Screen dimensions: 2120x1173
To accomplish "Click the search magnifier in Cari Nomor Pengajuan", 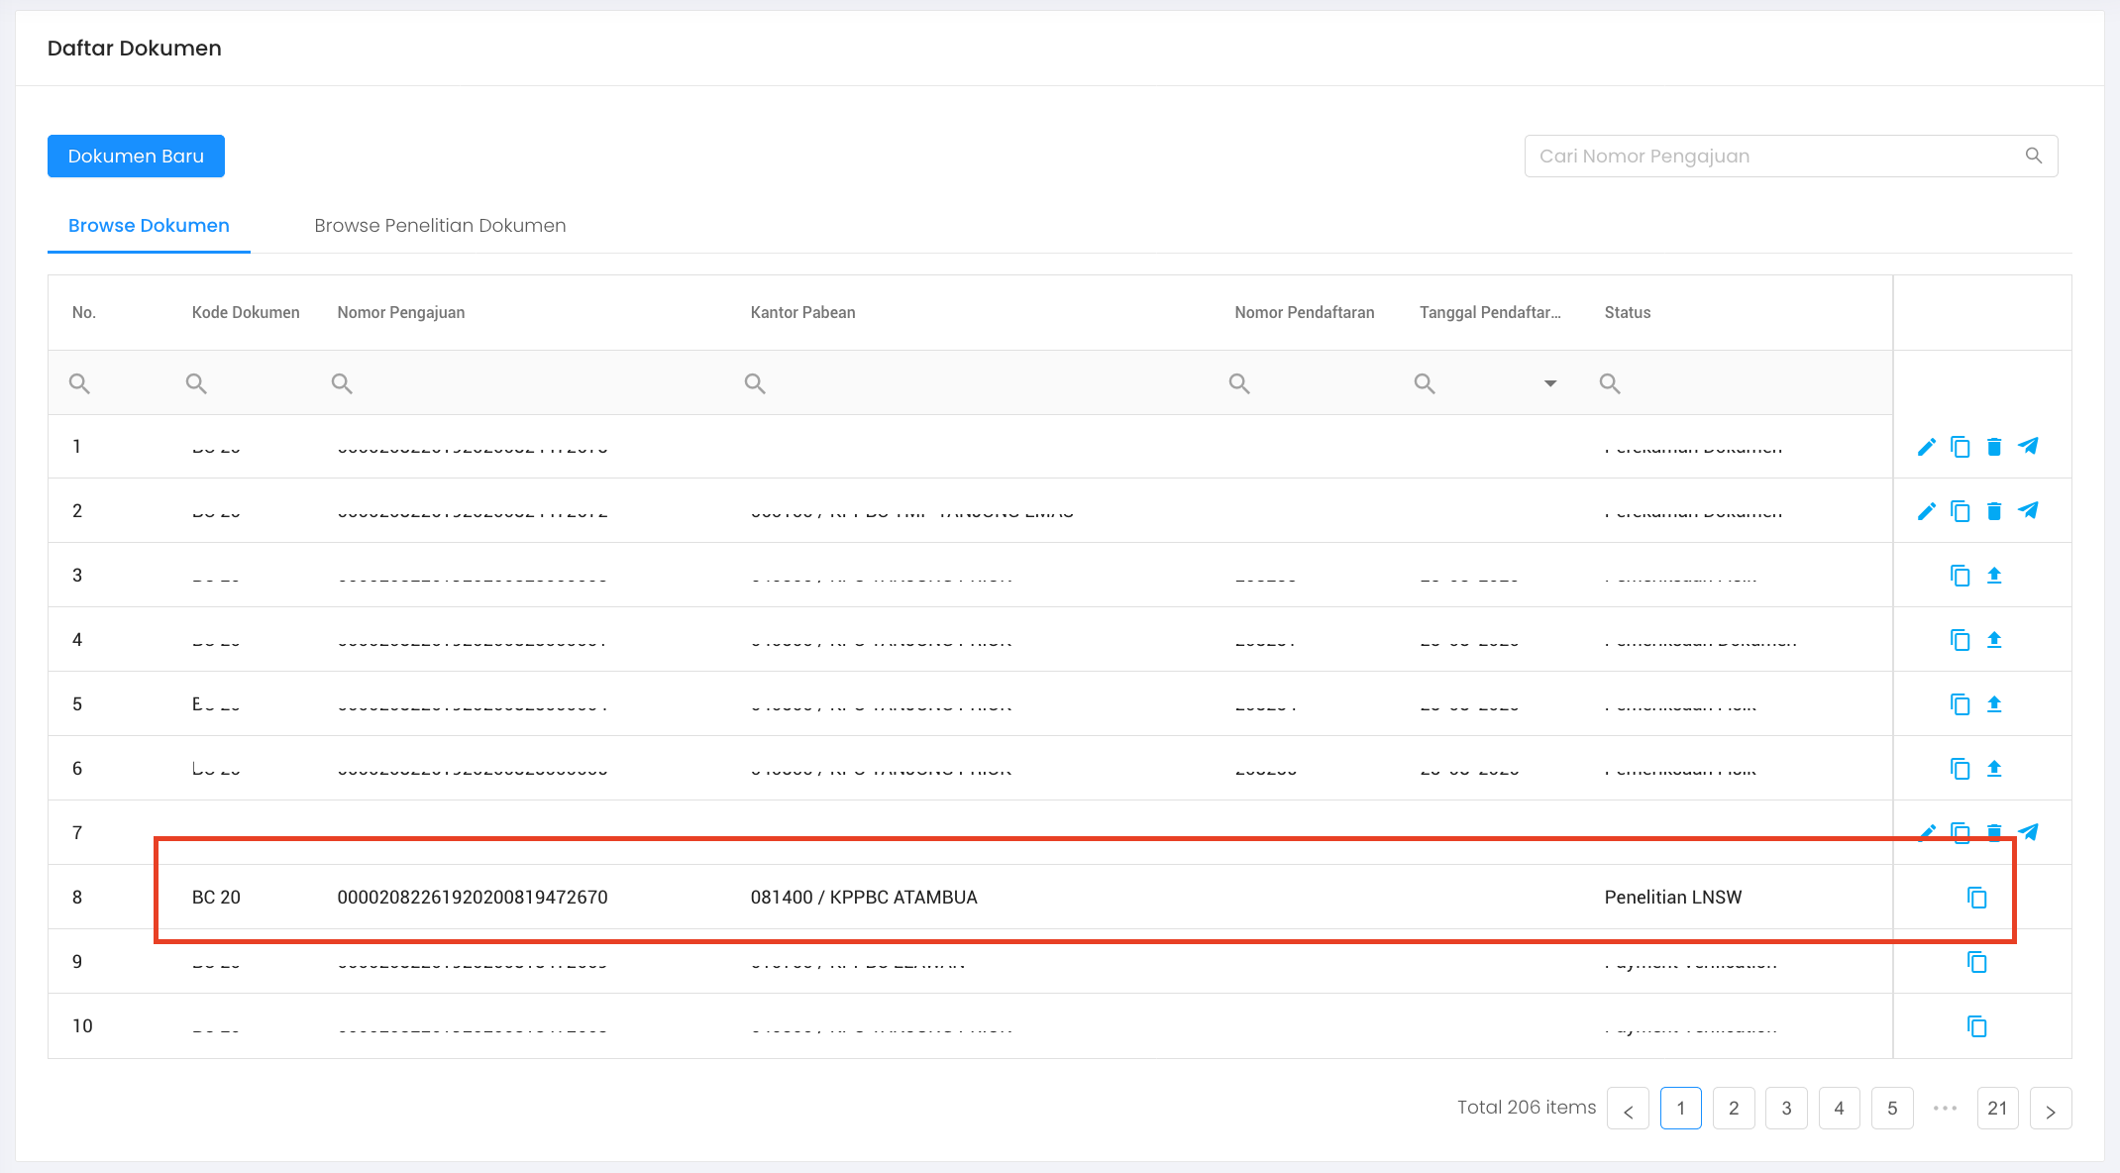I will coord(2034,157).
